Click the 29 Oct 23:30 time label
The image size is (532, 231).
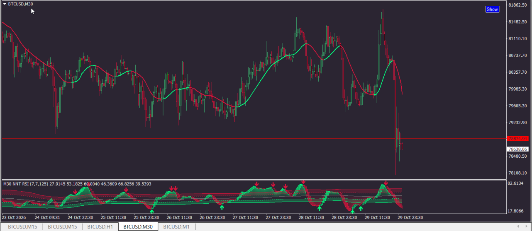click(410, 217)
